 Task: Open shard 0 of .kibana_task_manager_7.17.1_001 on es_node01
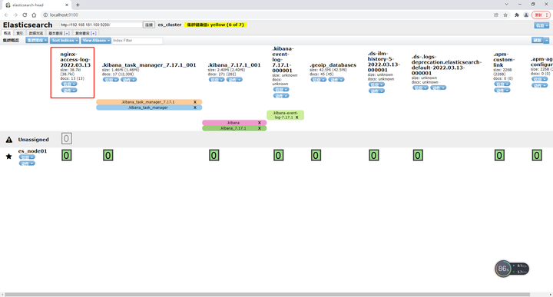[108, 155]
